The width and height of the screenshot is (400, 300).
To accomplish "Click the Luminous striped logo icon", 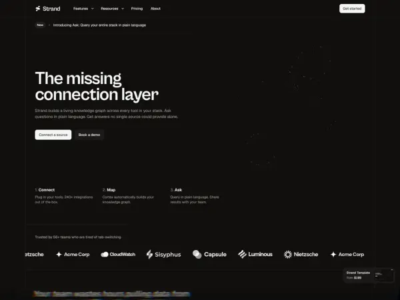I will click(x=242, y=254).
